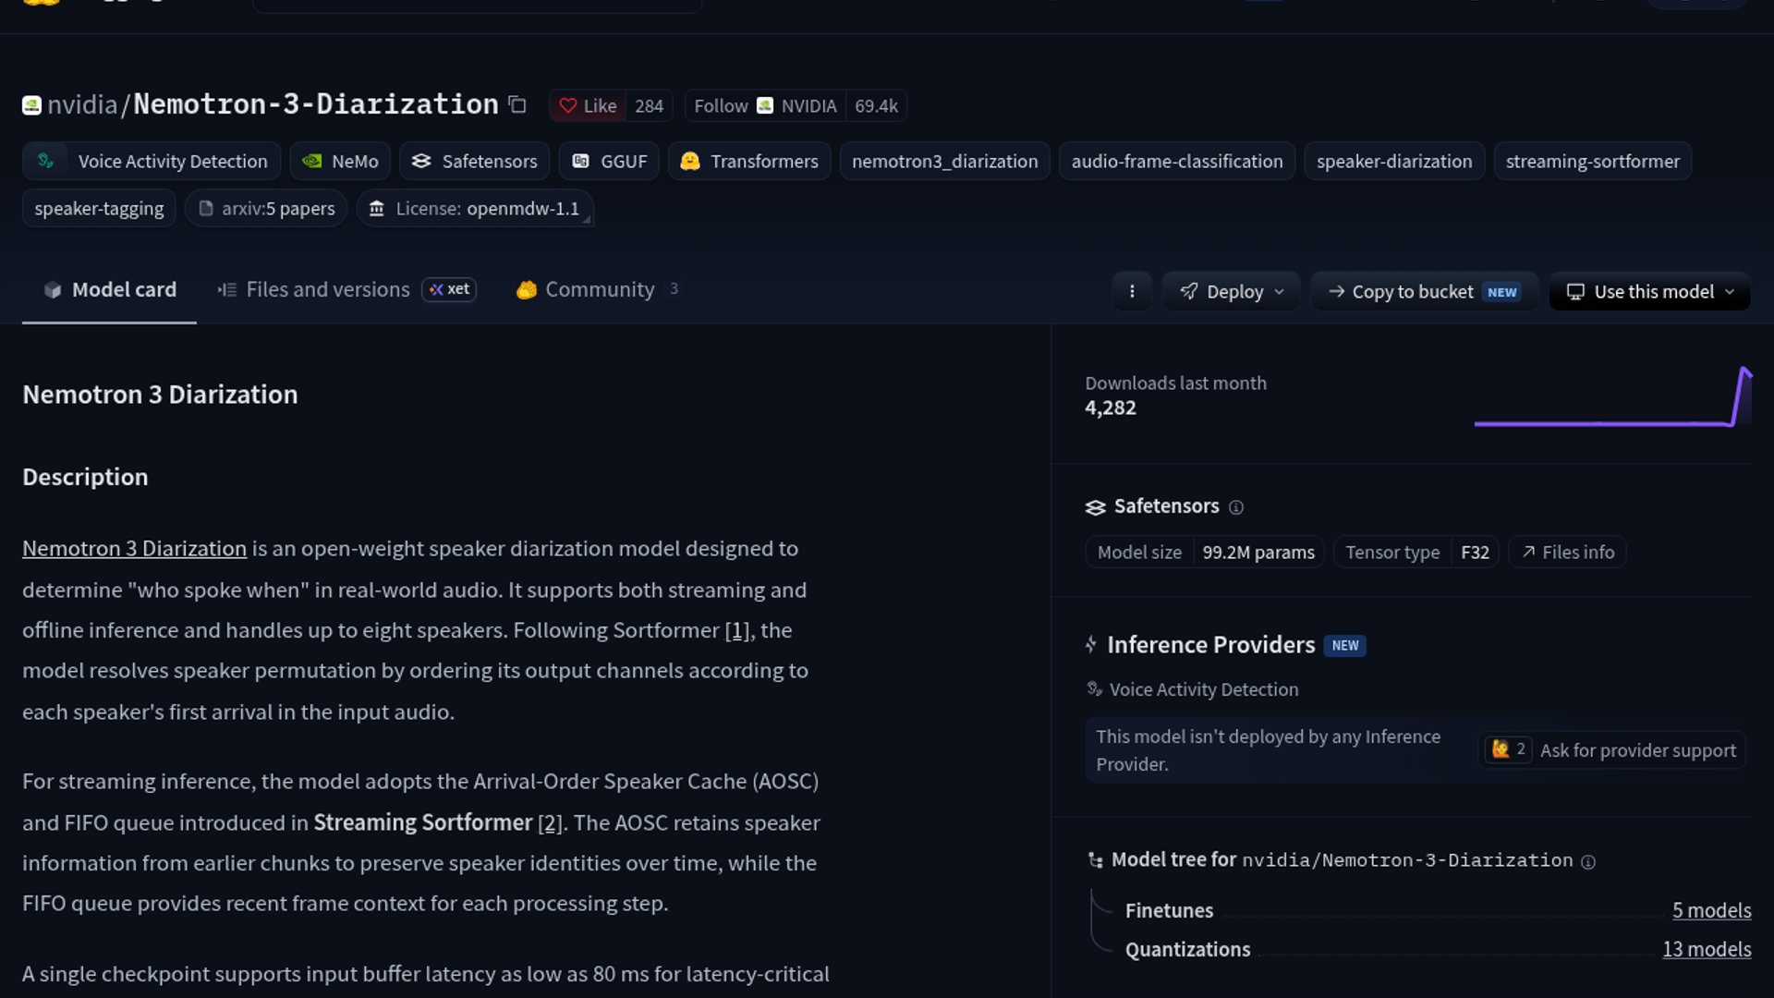Open Voice Activity Detection task link in sidebar

tap(1193, 690)
